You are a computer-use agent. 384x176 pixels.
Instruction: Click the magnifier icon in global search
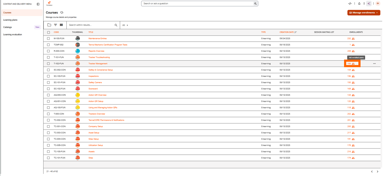click(x=255, y=4)
